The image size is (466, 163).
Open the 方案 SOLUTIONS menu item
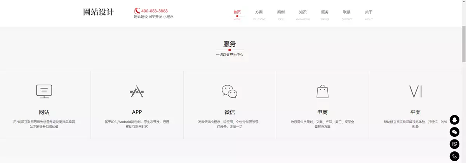click(259, 15)
